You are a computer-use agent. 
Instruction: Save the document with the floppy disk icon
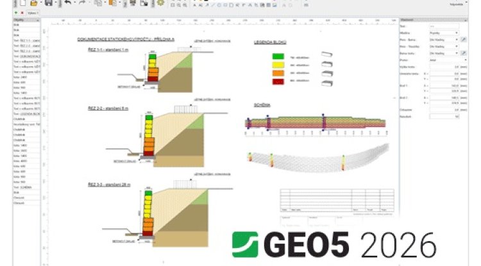coord(49,3)
